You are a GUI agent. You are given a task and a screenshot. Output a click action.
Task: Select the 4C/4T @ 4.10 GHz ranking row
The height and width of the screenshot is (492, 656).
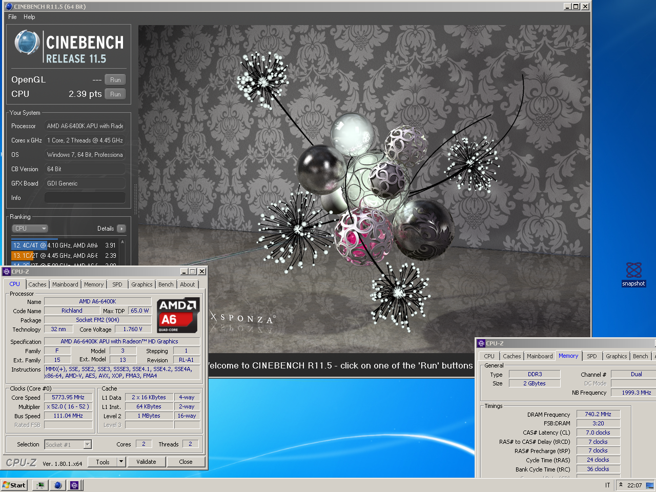[65, 245]
